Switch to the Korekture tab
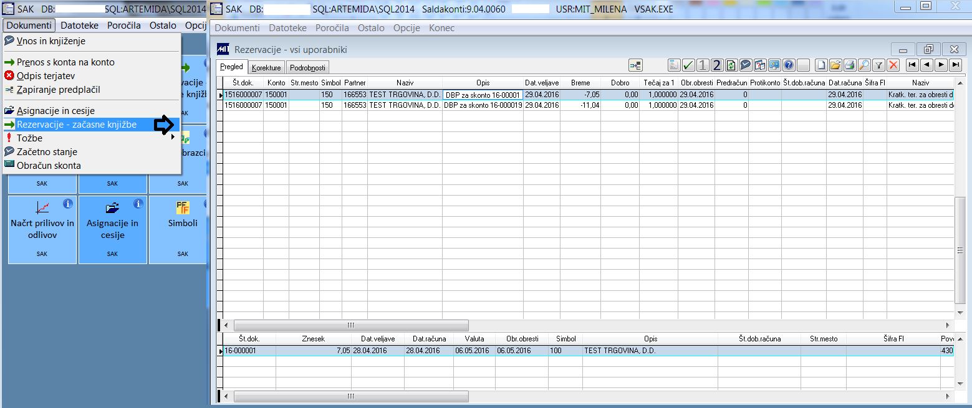Viewport: 972px width, 408px height. pyautogui.click(x=266, y=67)
